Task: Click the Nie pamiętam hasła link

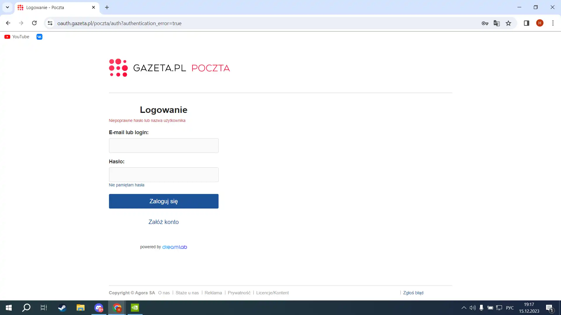Action: pos(127,185)
